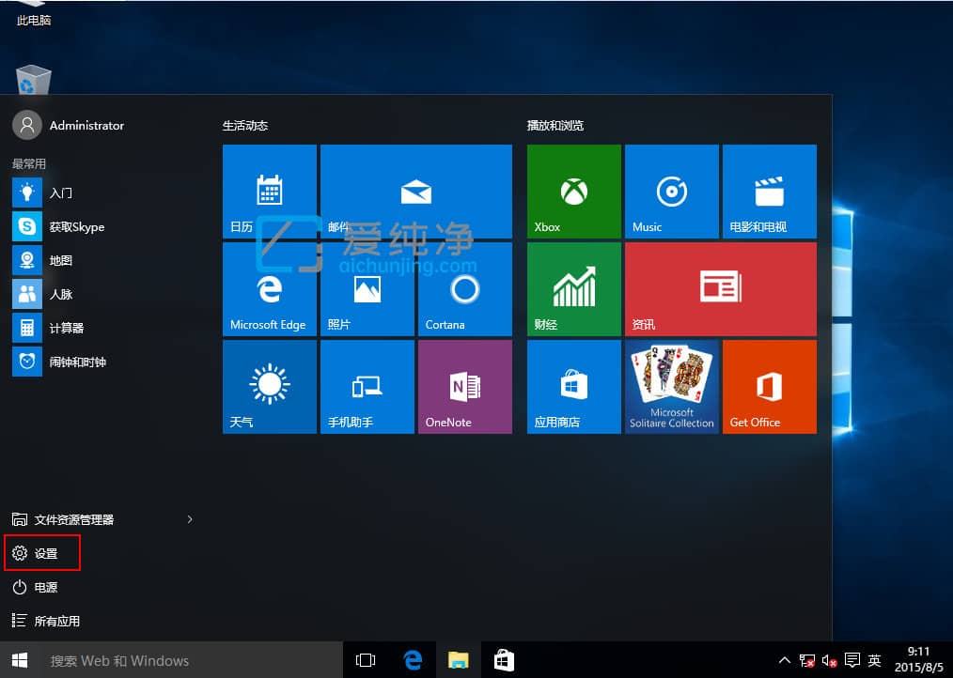Open the 天气 weather tile

270,386
